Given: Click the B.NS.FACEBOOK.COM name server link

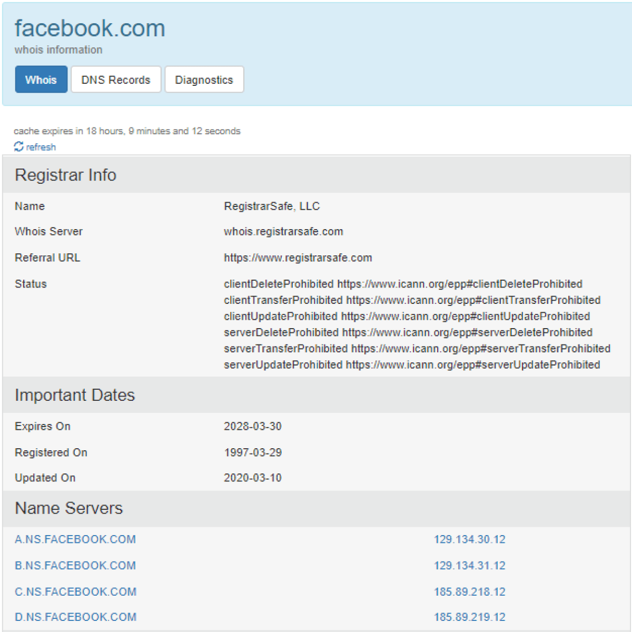Looking at the screenshot, I should coord(75,565).
